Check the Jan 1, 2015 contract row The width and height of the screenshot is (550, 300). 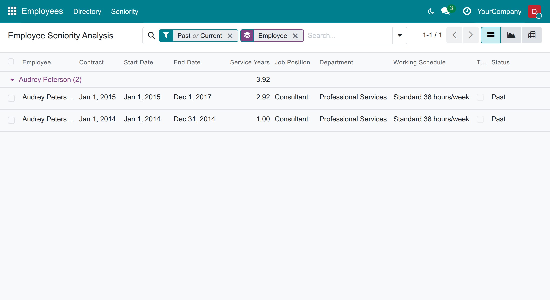pos(11,98)
